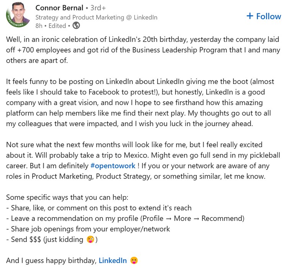Click the squinting tongue emoji after LinkedIn
The image size is (287, 268).
pyautogui.click(x=134, y=261)
